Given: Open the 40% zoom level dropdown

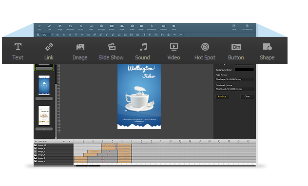Looking at the screenshot, I should pyautogui.click(x=52, y=35).
